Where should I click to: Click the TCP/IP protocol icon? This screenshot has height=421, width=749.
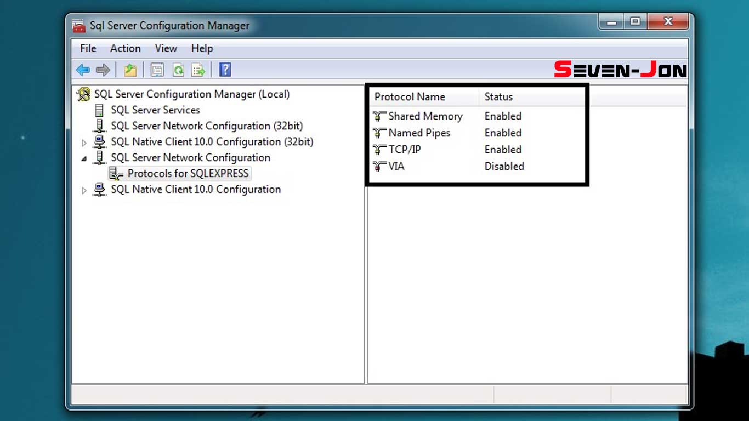[379, 150]
